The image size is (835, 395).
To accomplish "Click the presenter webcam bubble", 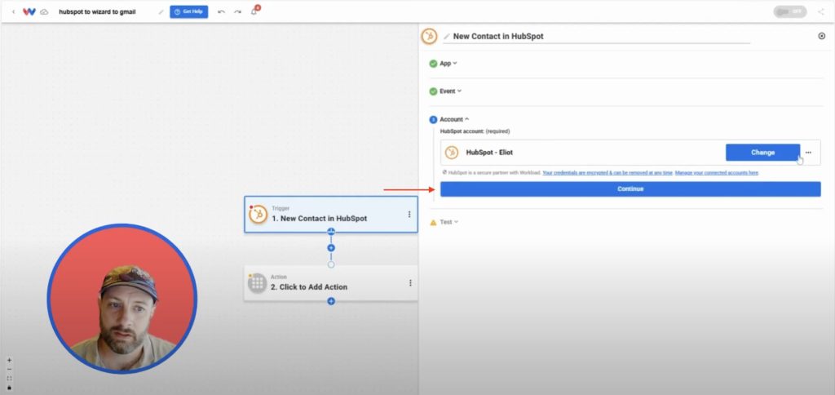I will click(x=122, y=299).
